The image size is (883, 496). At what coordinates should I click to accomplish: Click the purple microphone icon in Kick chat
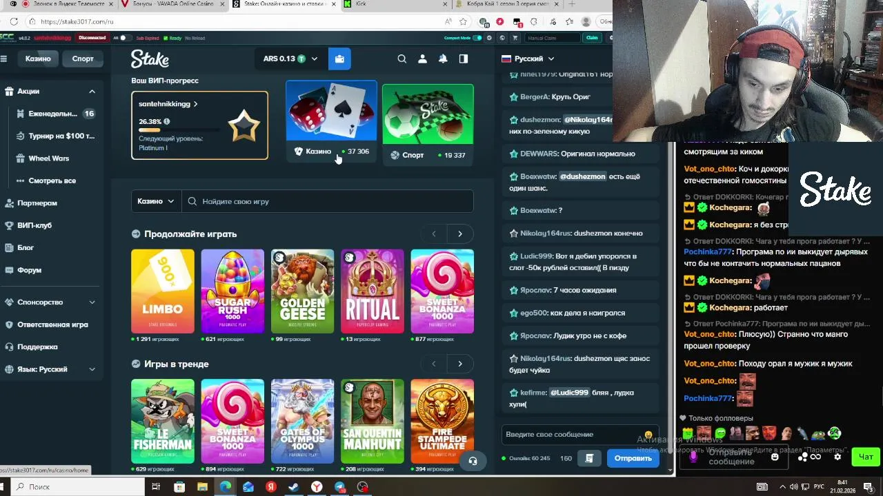point(693,457)
